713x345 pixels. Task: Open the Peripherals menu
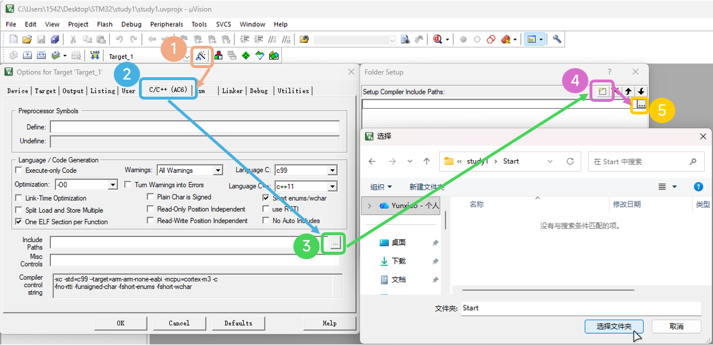tap(166, 24)
